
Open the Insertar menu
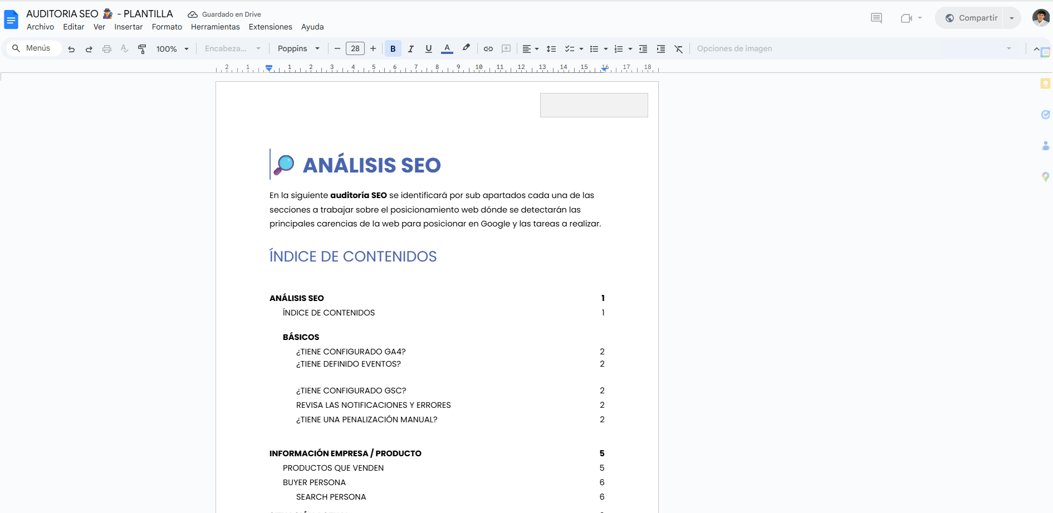point(128,27)
